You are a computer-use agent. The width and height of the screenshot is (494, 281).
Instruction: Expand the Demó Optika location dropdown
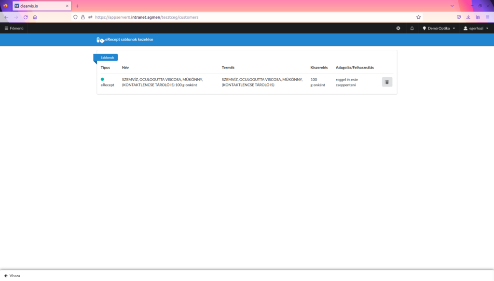click(439, 28)
